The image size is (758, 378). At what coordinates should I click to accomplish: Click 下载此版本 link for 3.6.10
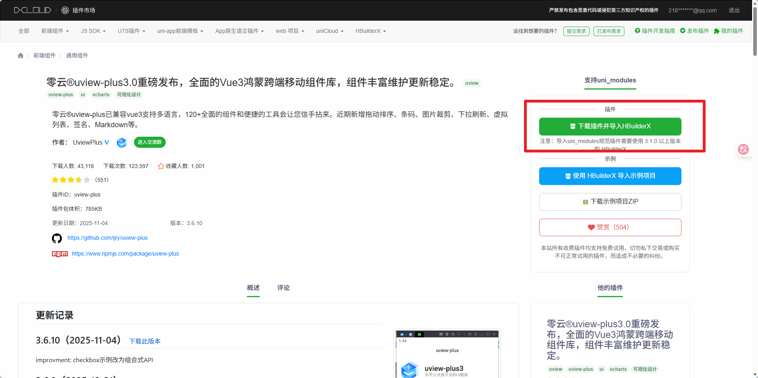click(145, 341)
